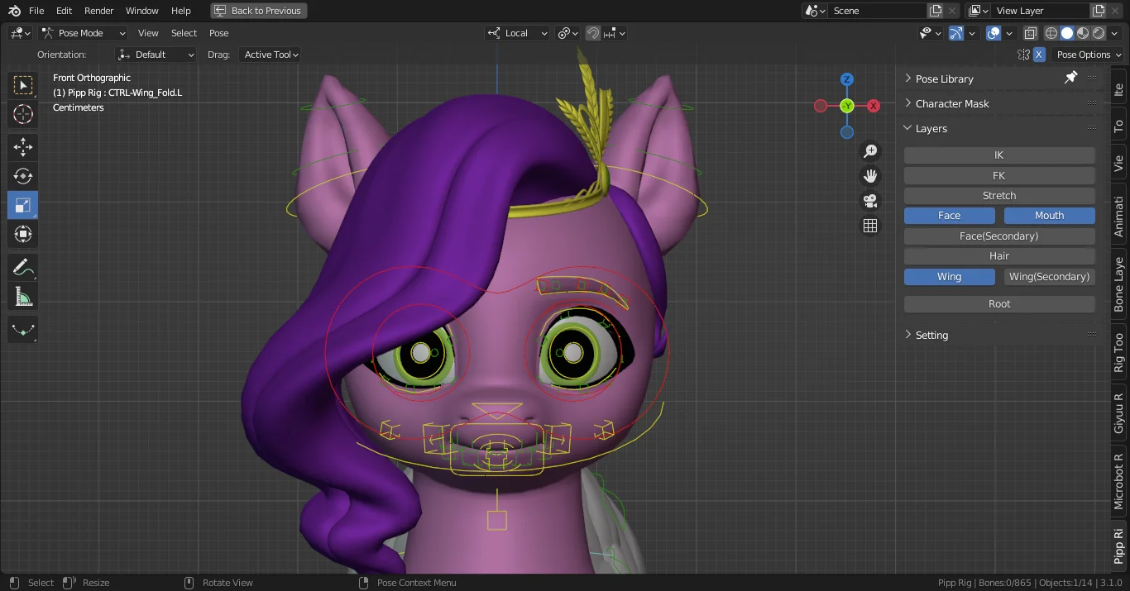Open the Local transform orientation dropdown
Viewport: 1130px width, 591px height.
coord(517,33)
